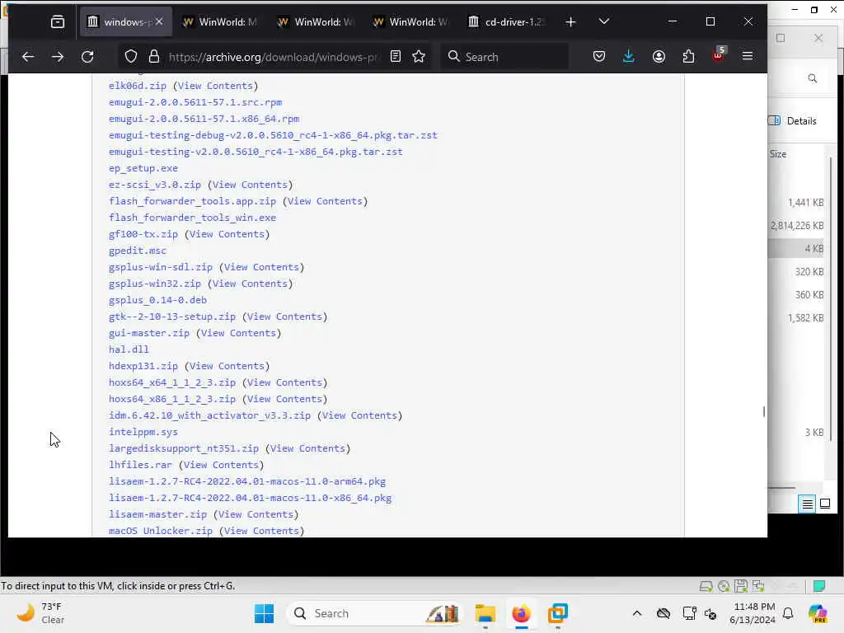The height and width of the screenshot is (633, 844).
Task: Open the notifications bell
Action: point(788,613)
